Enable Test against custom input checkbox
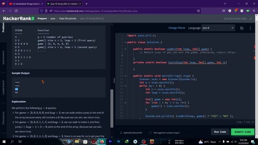Screen dimensions: 258x145 tap(150, 133)
